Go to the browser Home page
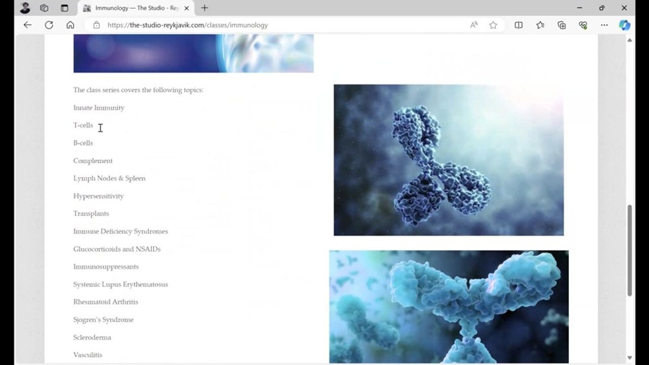Screen dimensions: 649x365 [70, 25]
